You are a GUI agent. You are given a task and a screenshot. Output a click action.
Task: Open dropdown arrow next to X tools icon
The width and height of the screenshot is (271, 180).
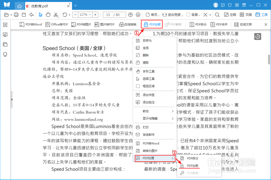coord(210,15)
